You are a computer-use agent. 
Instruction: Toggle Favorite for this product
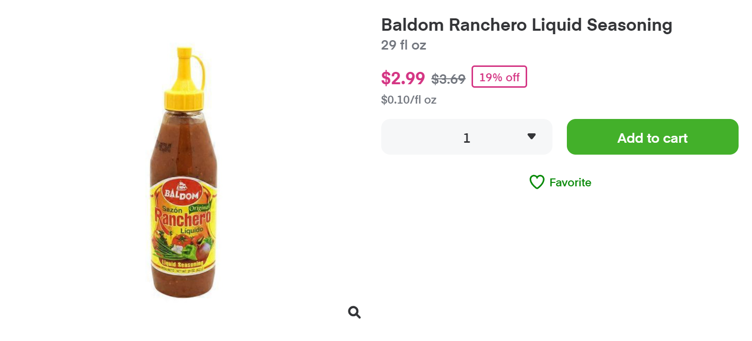coord(570,182)
